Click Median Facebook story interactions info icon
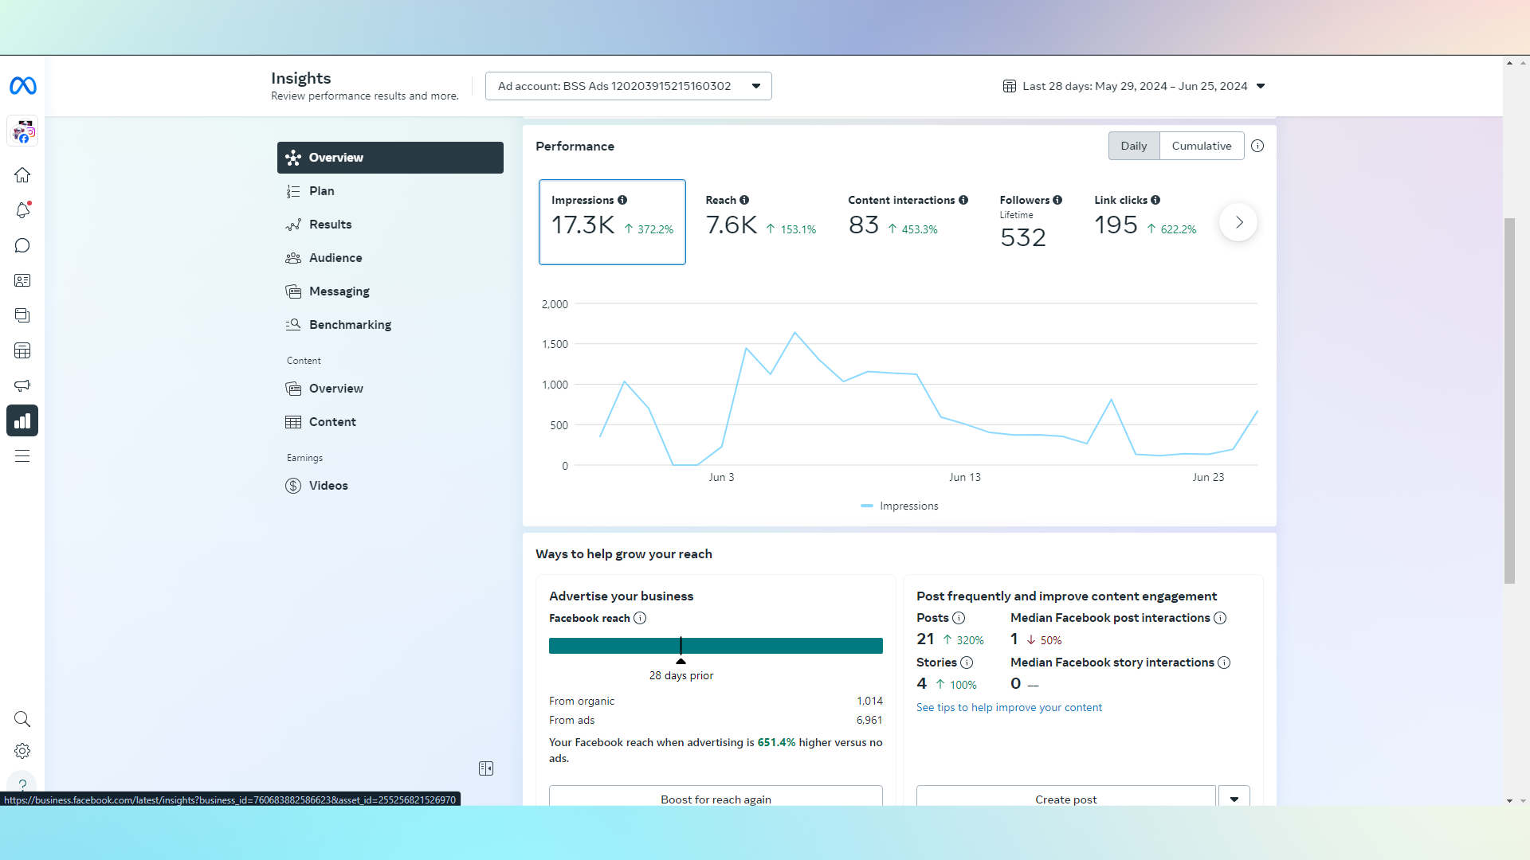Screen dimensions: 1530x860 pos(1224,663)
